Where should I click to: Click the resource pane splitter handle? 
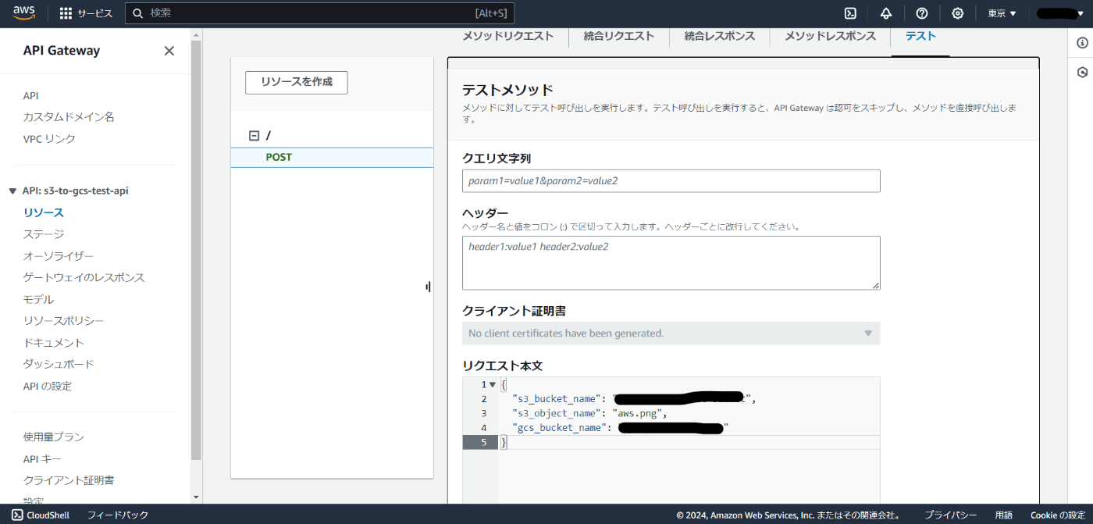pos(428,287)
